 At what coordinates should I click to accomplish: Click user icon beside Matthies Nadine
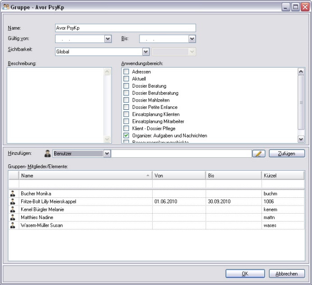click(x=13, y=217)
